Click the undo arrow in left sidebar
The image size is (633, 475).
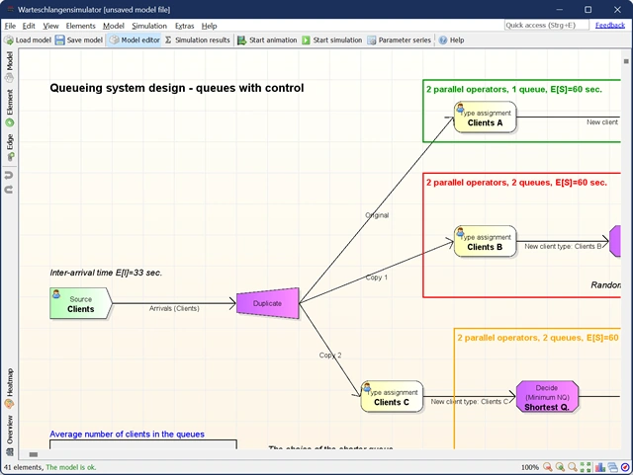10,172
